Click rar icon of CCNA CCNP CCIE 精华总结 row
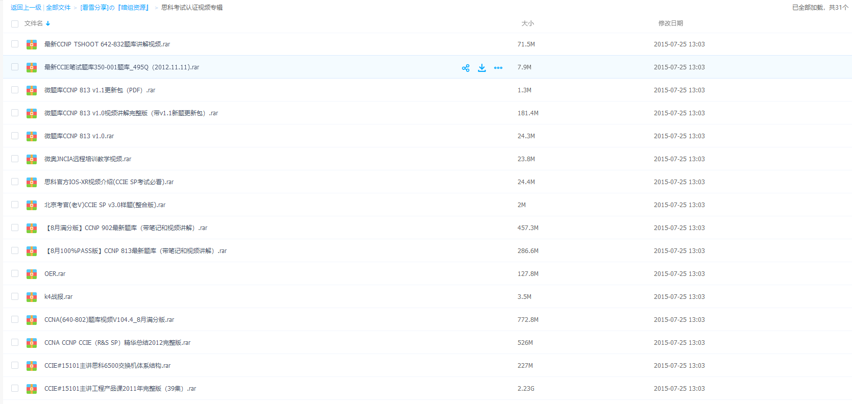This screenshot has height=404, width=852. pyautogui.click(x=32, y=343)
